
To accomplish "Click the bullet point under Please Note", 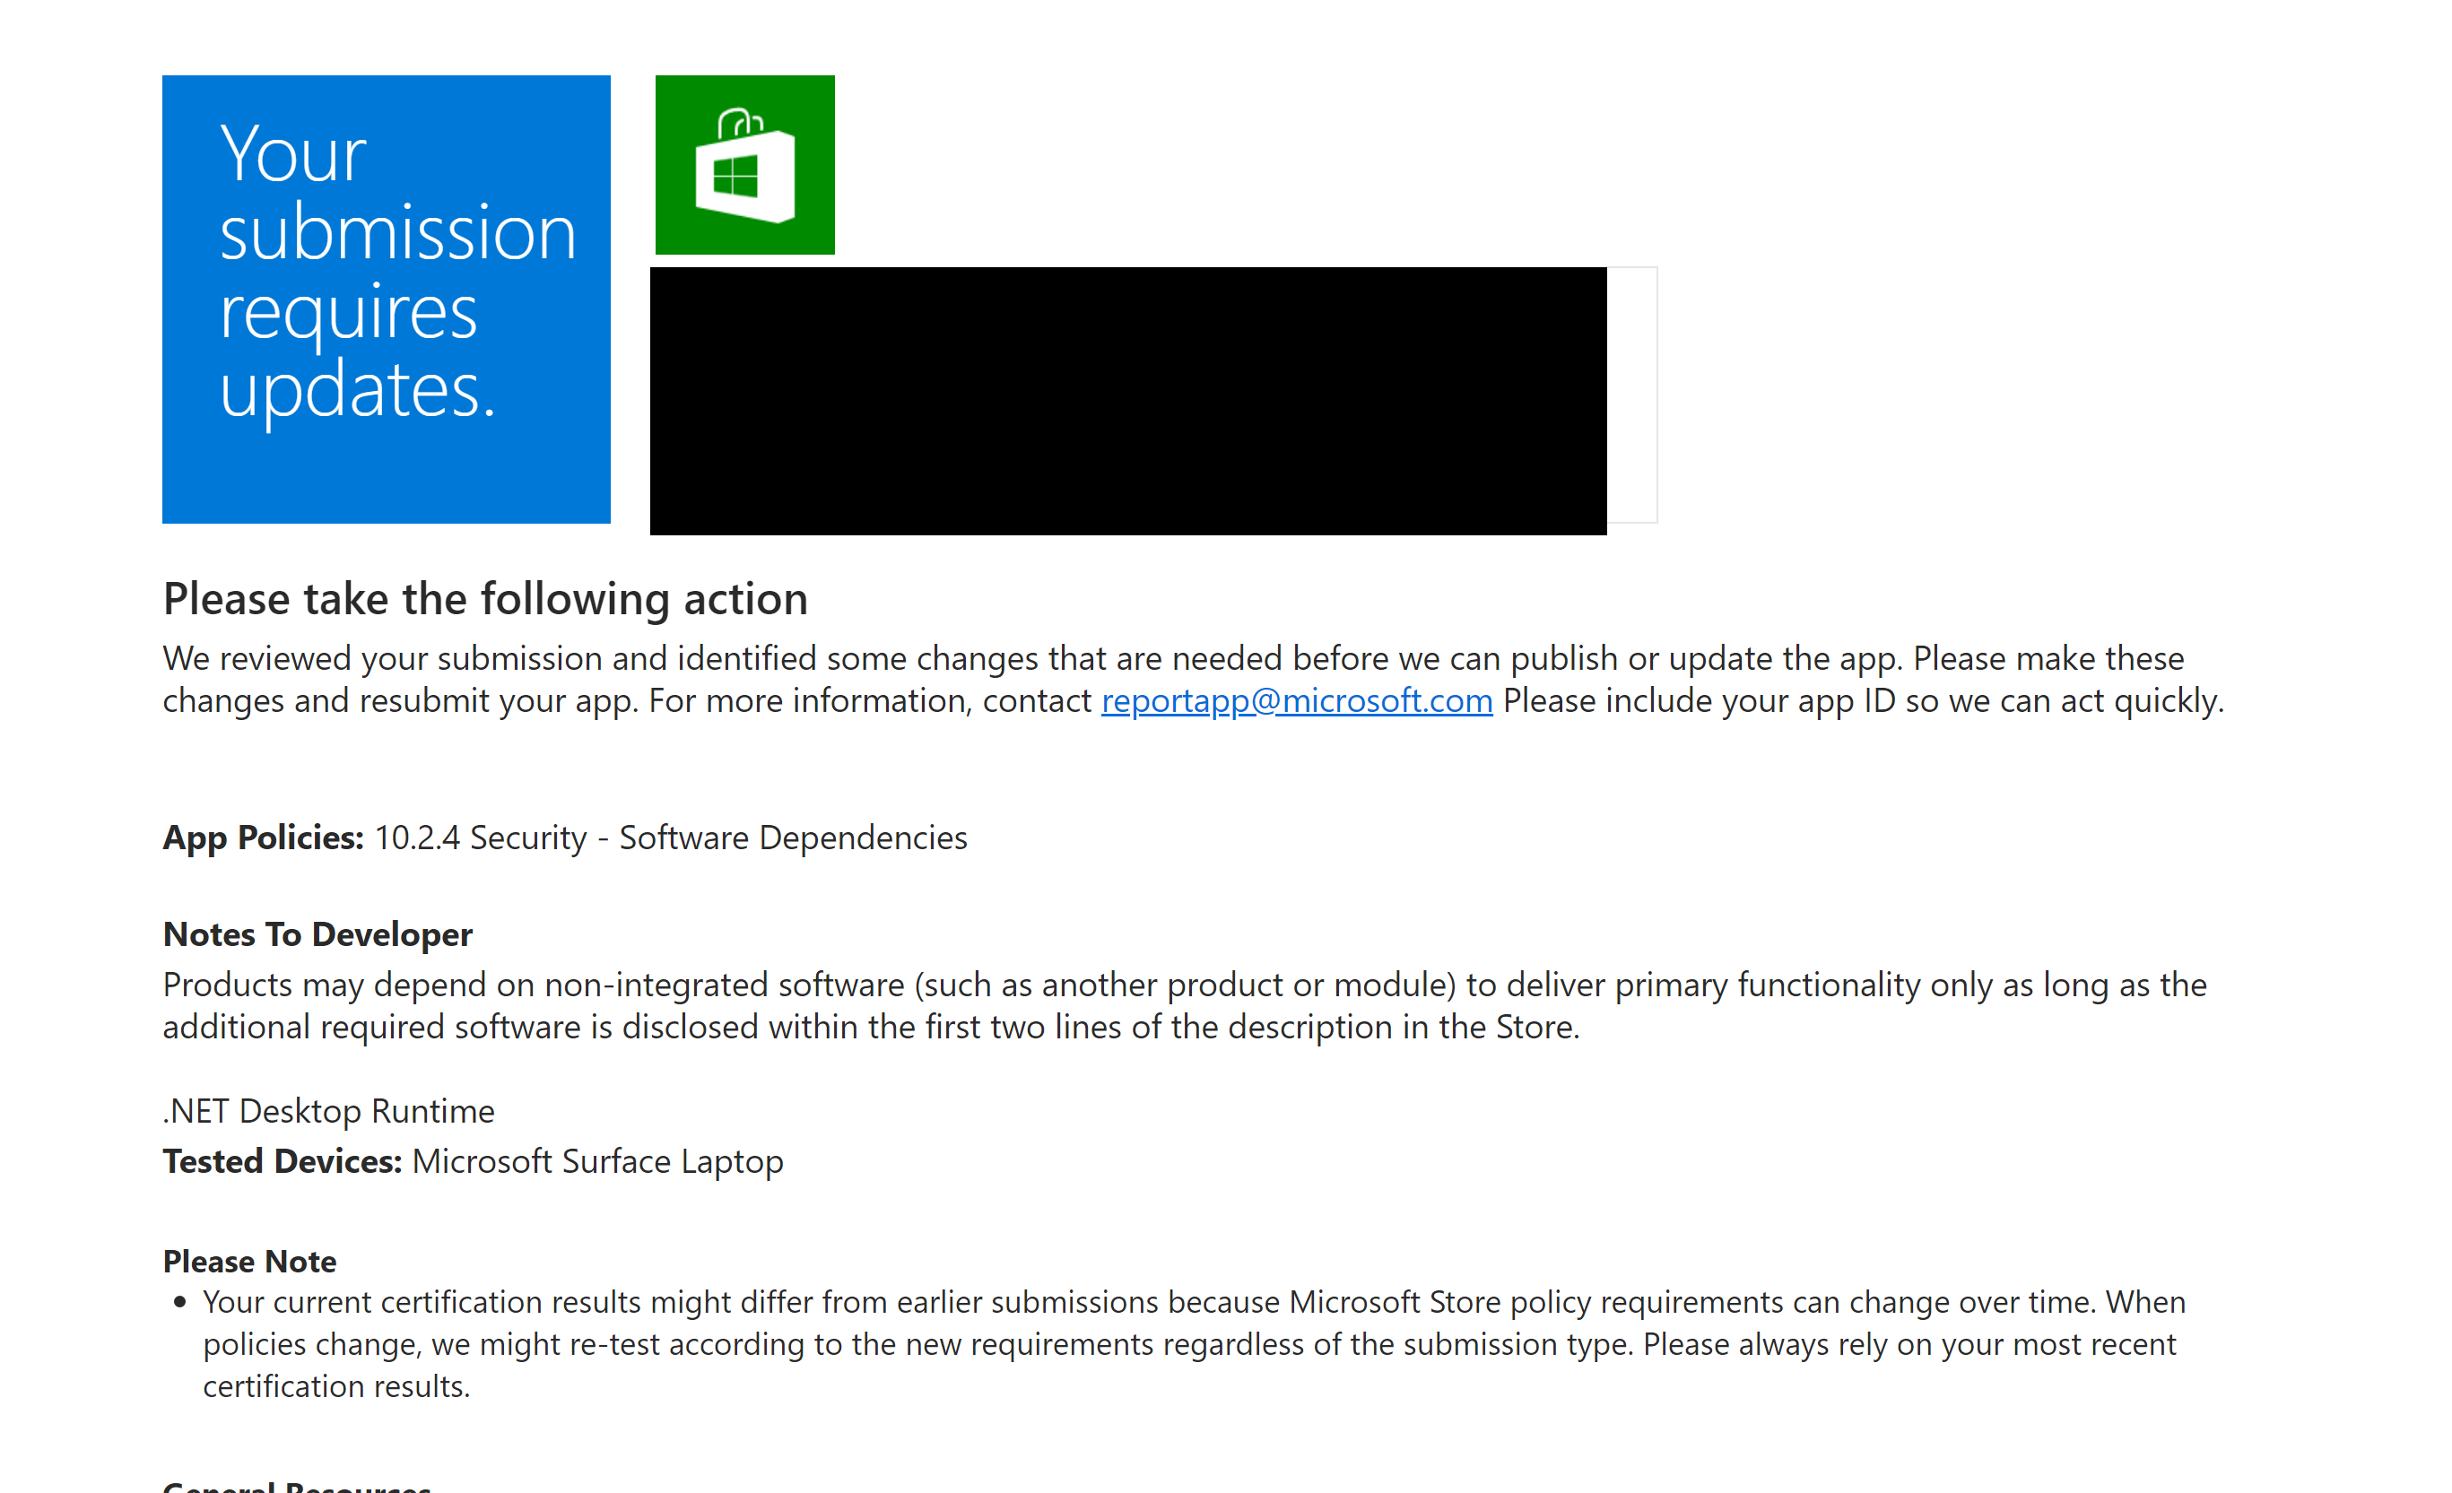I will (x=180, y=1302).
